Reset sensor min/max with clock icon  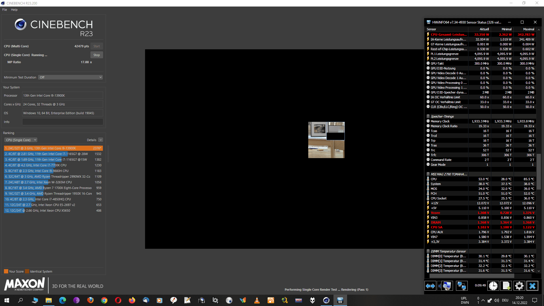(493, 286)
